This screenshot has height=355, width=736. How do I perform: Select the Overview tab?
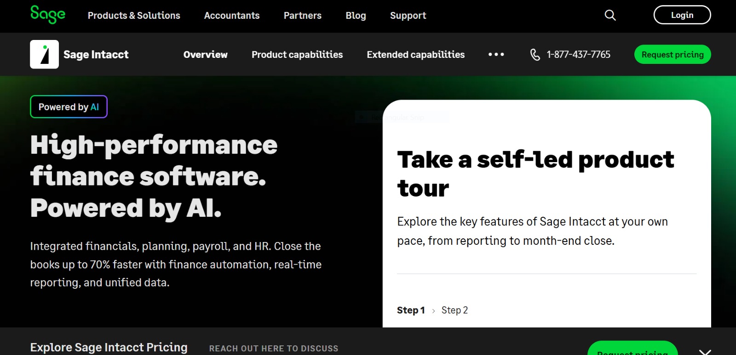click(205, 55)
